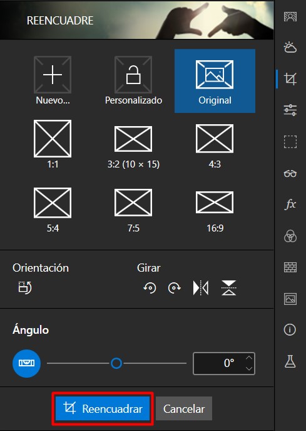Open the picture frame panel
The height and width of the screenshot is (431, 306).
[x=290, y=299]
